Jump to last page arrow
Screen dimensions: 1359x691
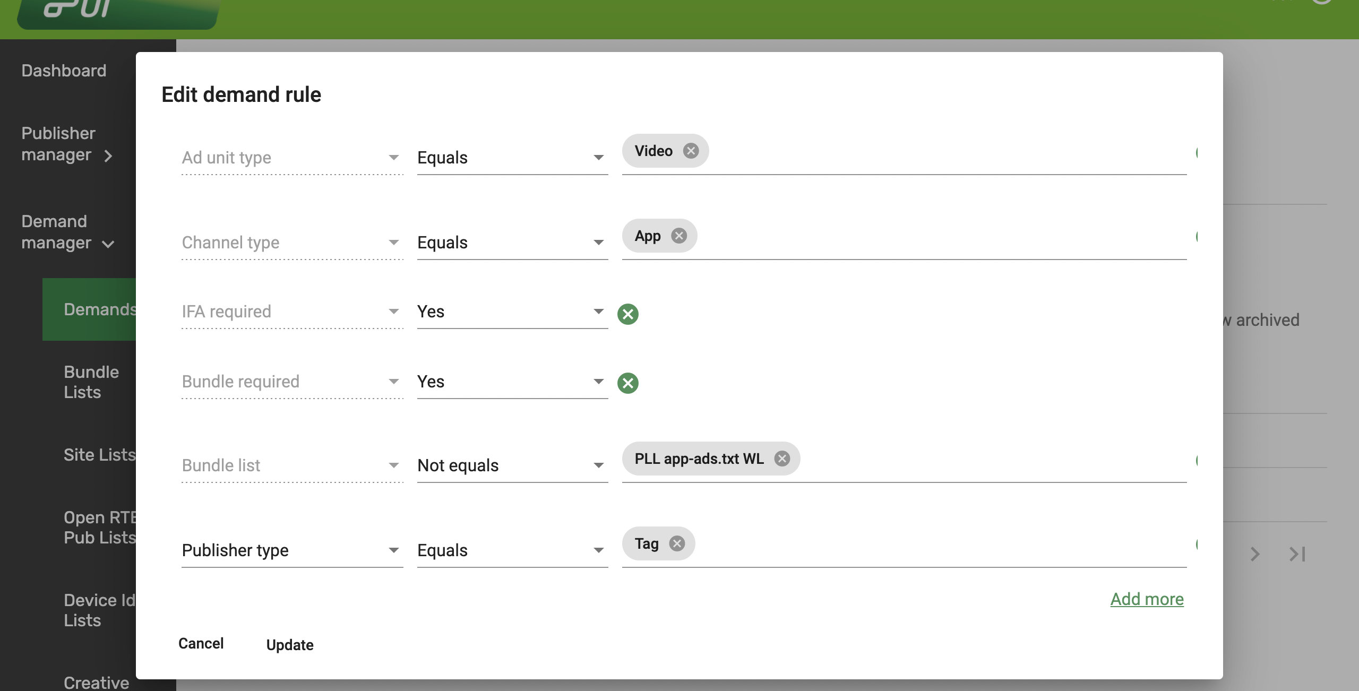(1297, 555)
